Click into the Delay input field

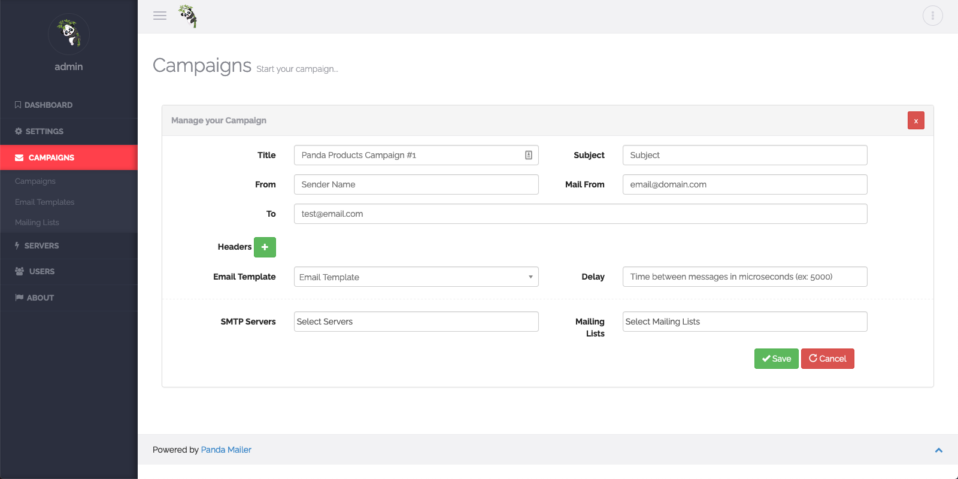point(744,277)
